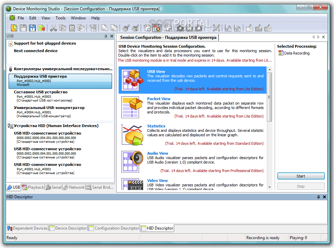Image resolution: width=334 pixels, height=248 pixels.
Task: Select Составное USB устройство device
Action: [x=60, y=96]
